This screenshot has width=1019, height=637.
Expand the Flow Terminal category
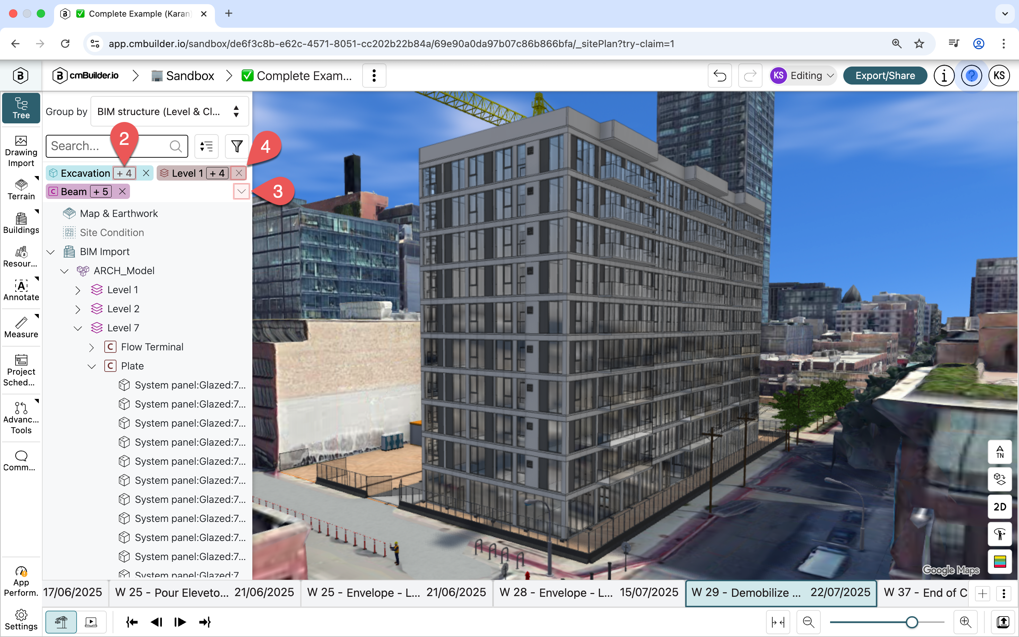pos(92,348)
